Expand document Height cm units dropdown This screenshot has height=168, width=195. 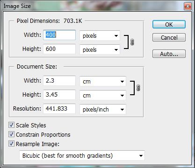click(x=103, y=95)
